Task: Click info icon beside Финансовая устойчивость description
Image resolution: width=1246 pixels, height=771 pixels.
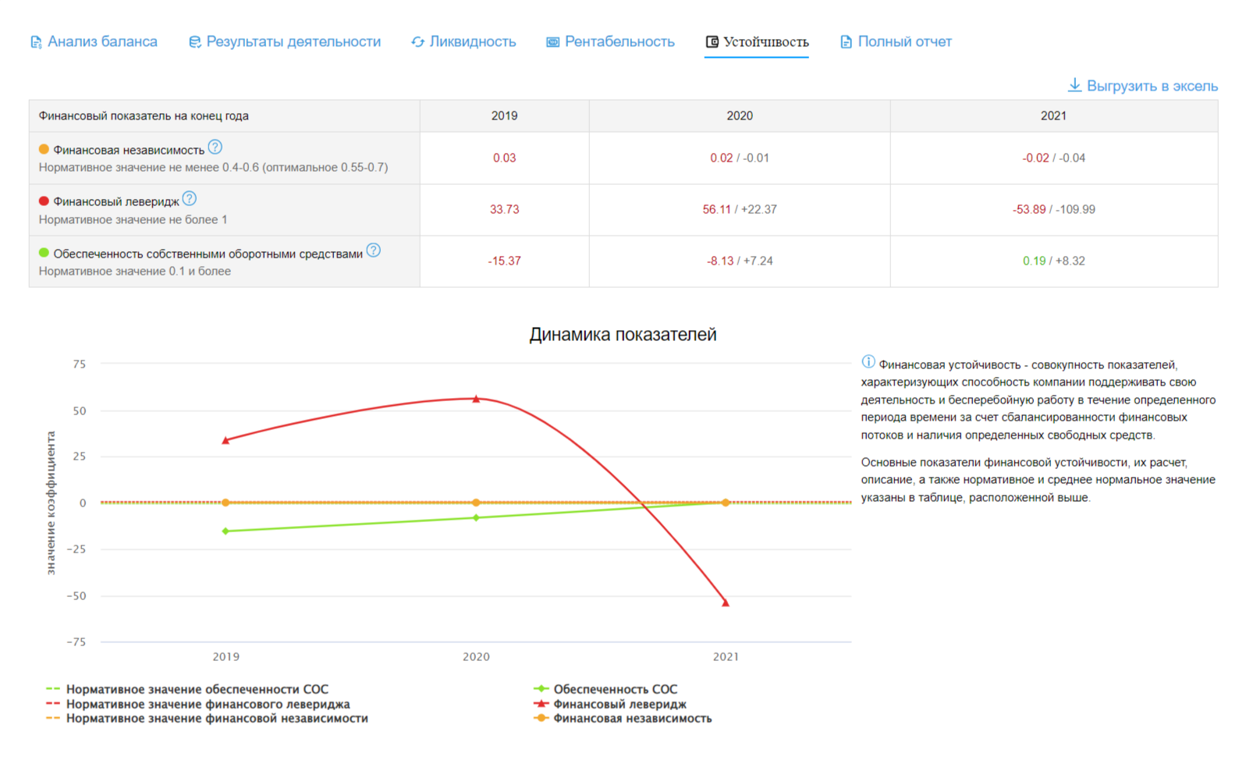Action: [x=868, y=362]
